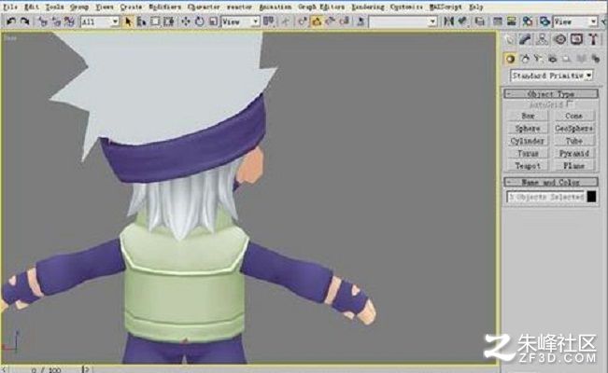Open the Named Selection Sets dropdown
This screenshot has width=608, height=373.
coord(403,21)
